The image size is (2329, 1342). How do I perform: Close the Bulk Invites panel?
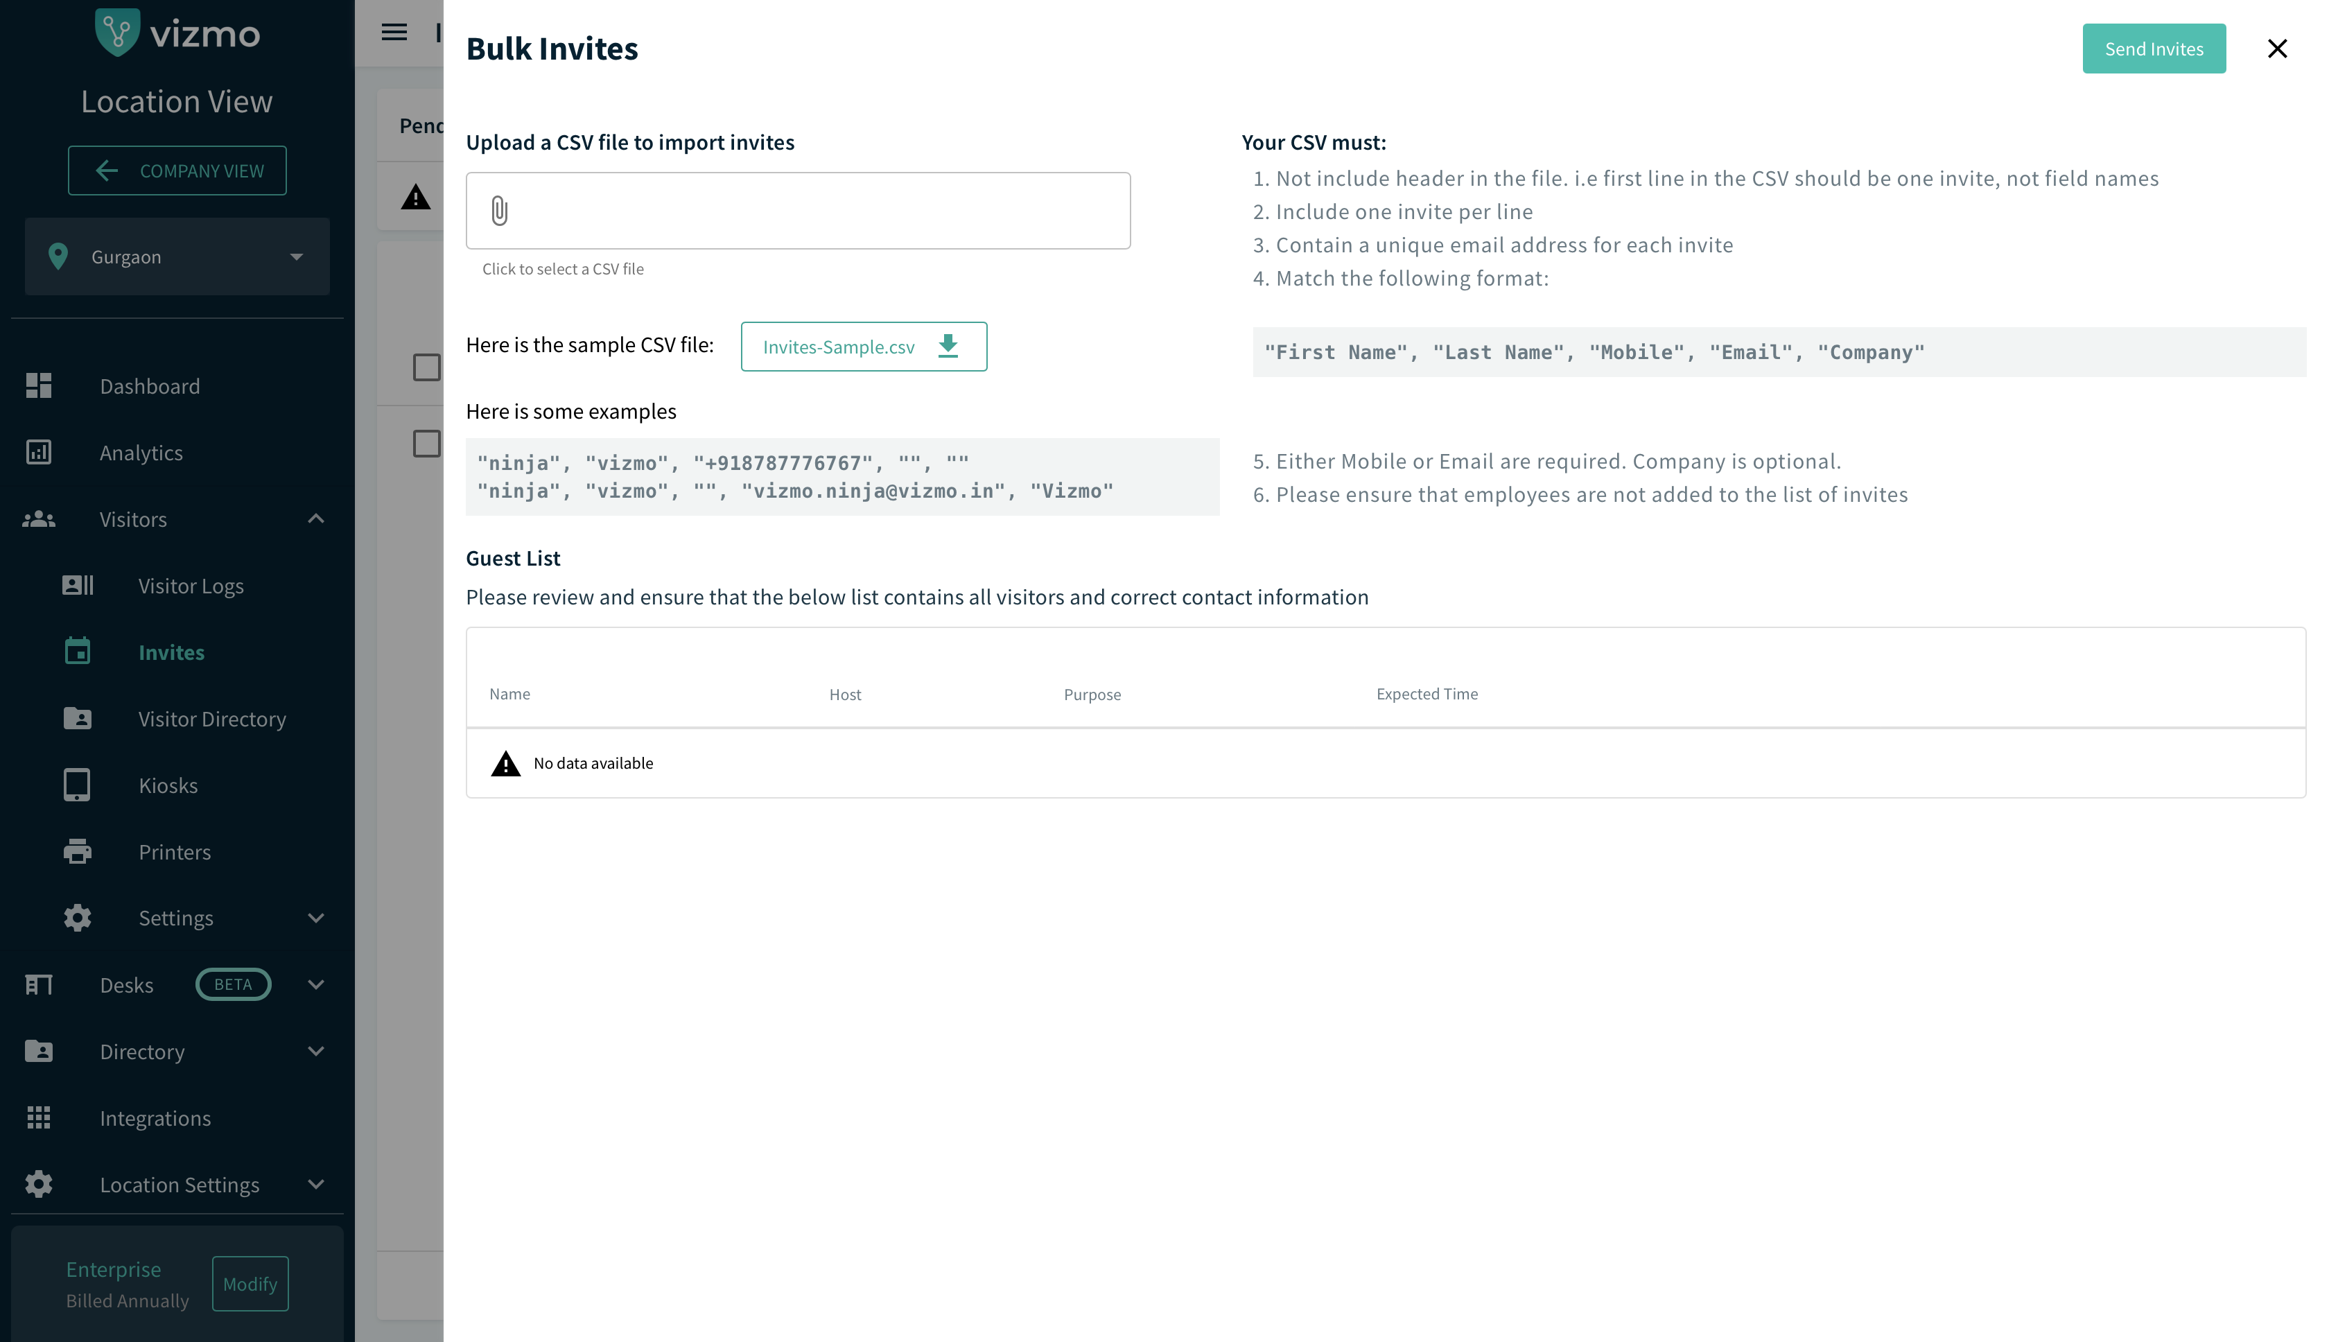point(2278,49)
